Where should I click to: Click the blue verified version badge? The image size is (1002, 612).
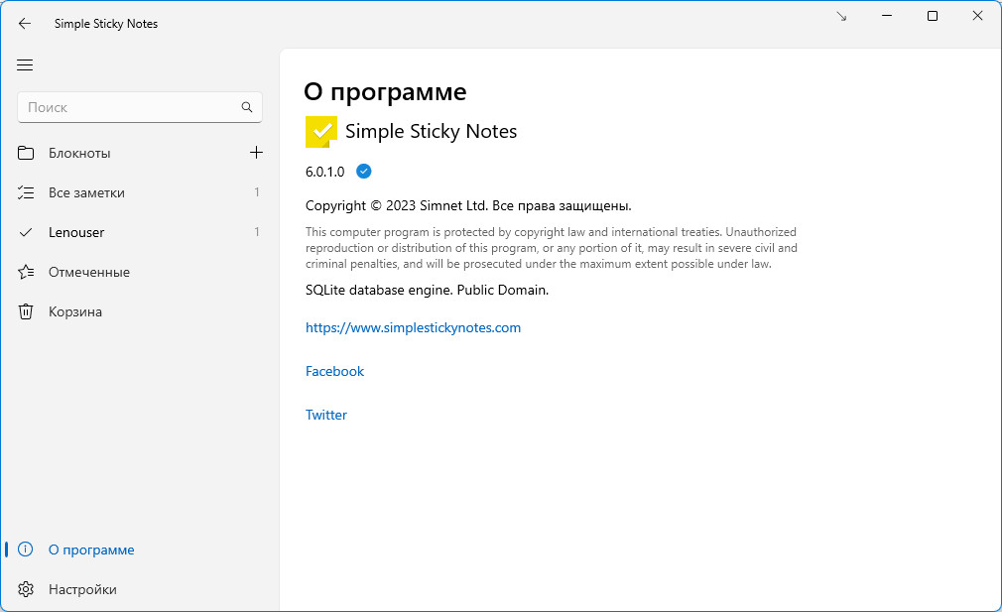[364, 172]
